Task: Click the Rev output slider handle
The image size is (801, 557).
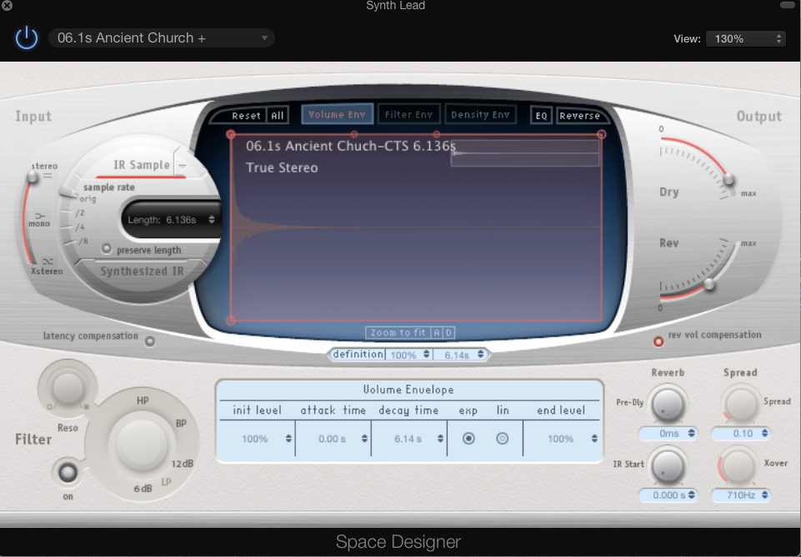Action: click(709, 284)
